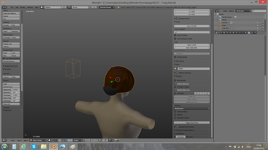This screenshot has width=268, height=150.
Task: Open viewport shading mode selector
Action: [x=50, y=140]
